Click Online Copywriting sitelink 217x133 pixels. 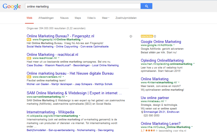point(67,47)
